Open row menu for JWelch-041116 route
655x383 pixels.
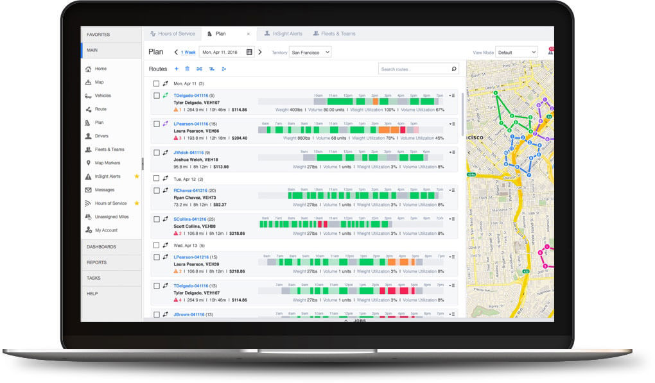[x=453, y=152]
